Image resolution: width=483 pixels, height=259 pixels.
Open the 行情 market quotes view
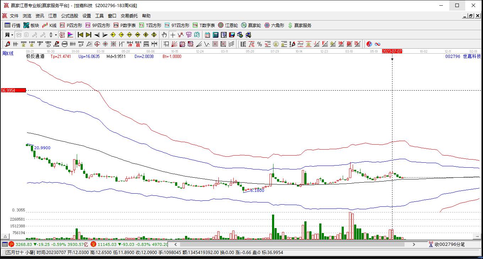[12, 25]
